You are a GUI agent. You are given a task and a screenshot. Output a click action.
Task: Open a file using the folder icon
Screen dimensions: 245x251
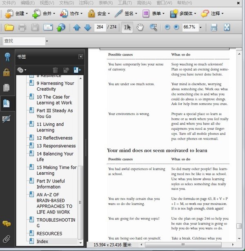[x=9, y=28]
